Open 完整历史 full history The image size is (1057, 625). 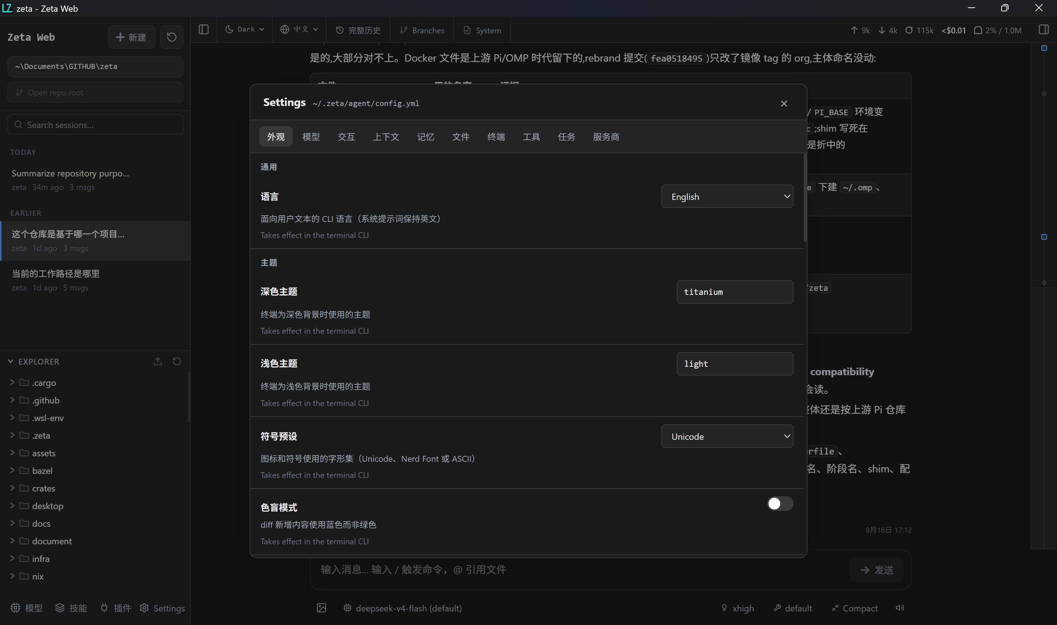pyautogui.click(x=358, y=30)
